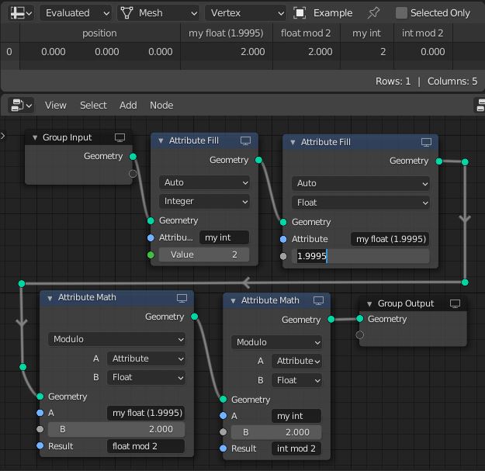
Task: Collapse the Integer Attribute Fill node
Action: 161,140
